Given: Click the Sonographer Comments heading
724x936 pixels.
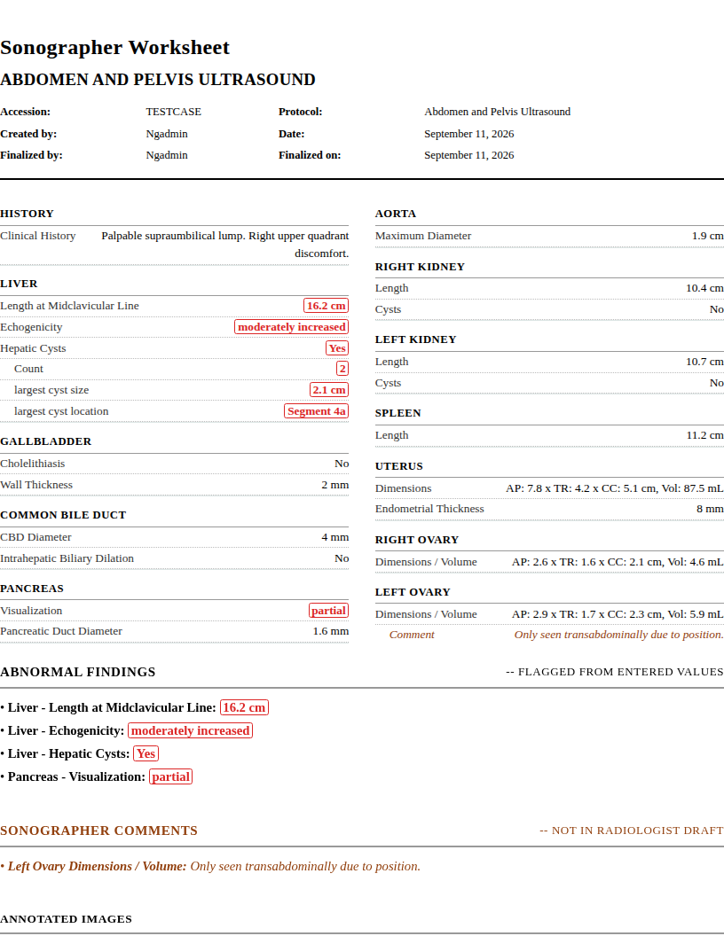Looking at the screenshot, I should 99,831.
